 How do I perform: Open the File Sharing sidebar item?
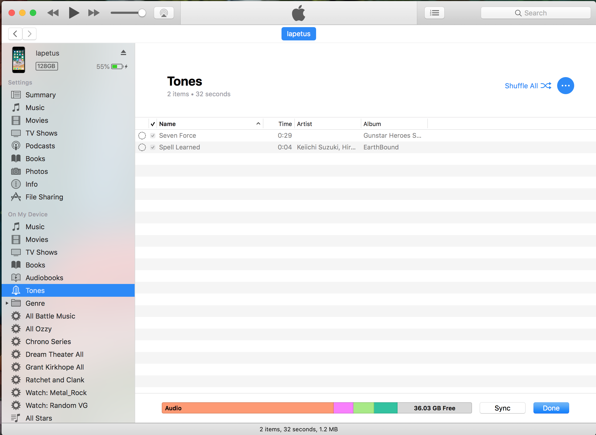pos(44,197)
